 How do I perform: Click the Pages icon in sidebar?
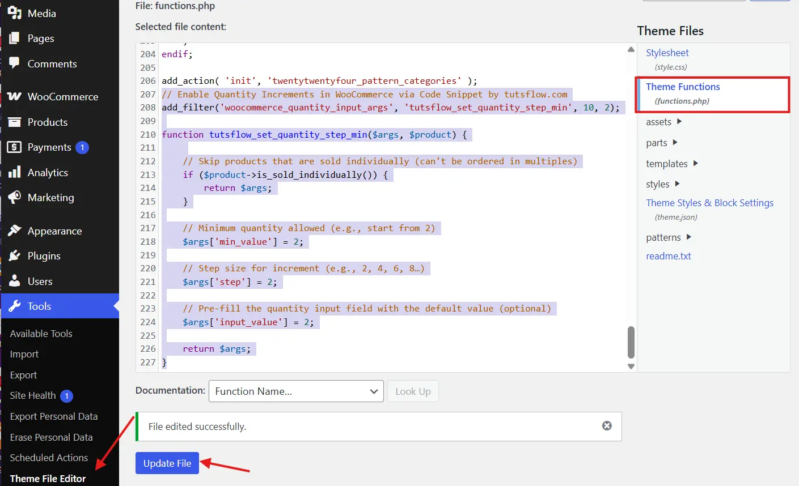(x=15, y=39)
